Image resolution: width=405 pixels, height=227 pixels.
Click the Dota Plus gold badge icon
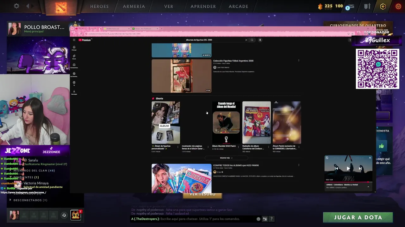click(383, 6)
